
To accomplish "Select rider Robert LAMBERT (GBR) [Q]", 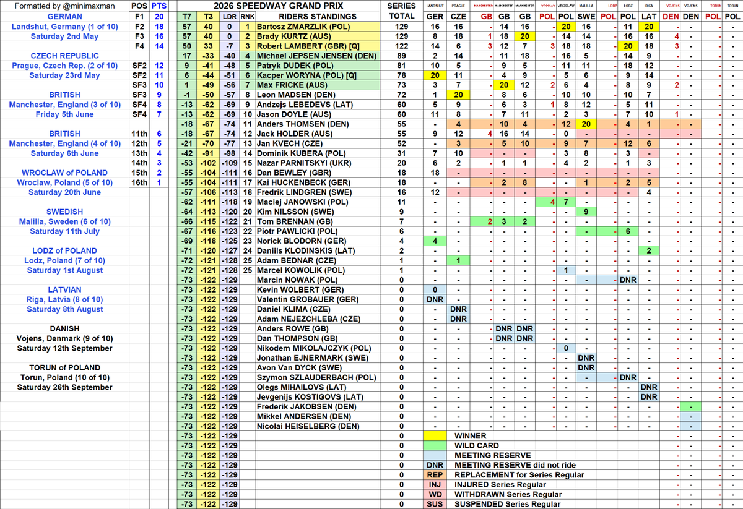I will pyautogui.click(x=317, y=46).
